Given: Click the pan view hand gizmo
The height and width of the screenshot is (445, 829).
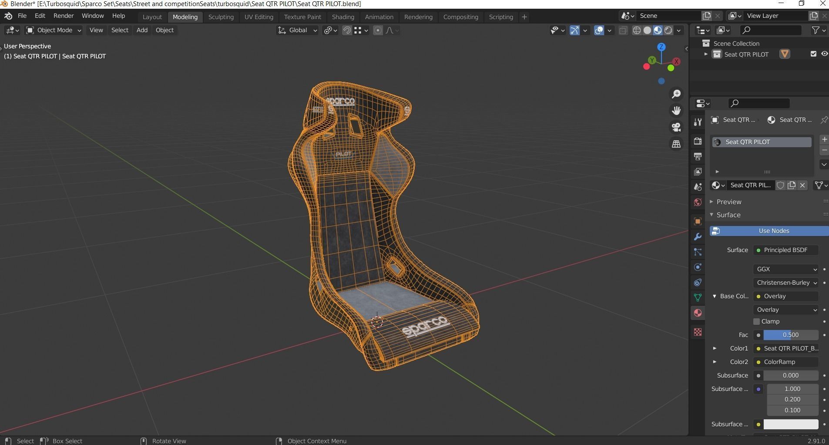Looking at the screenshot, I should pos(676,111).
